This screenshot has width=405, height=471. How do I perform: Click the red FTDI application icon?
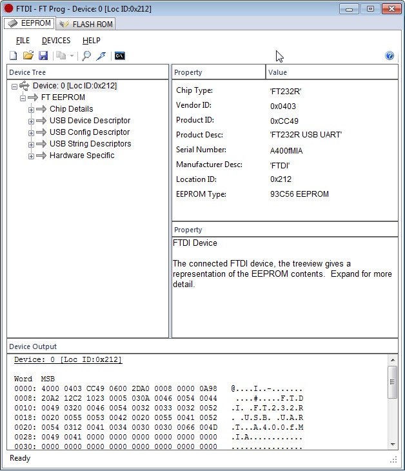tap(8, 8)
